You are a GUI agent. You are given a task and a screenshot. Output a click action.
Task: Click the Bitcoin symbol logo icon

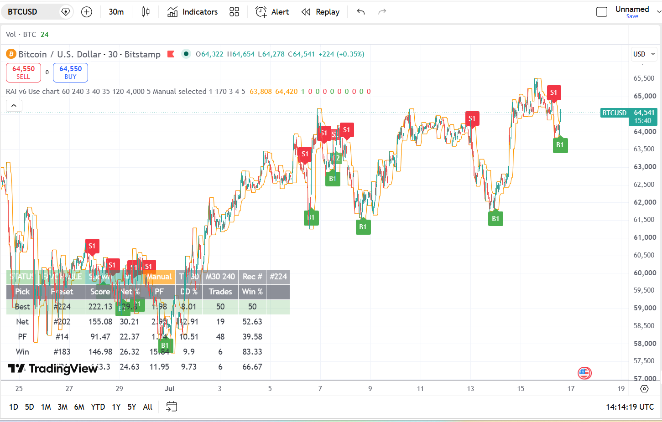click(11, 54)
